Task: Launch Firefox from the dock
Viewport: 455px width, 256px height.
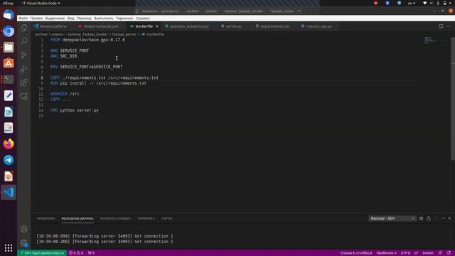Action: tap(9, 144)
